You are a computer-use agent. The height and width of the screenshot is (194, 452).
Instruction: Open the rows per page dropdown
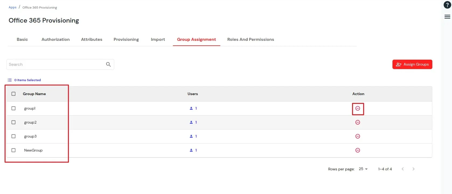point(363,169)
